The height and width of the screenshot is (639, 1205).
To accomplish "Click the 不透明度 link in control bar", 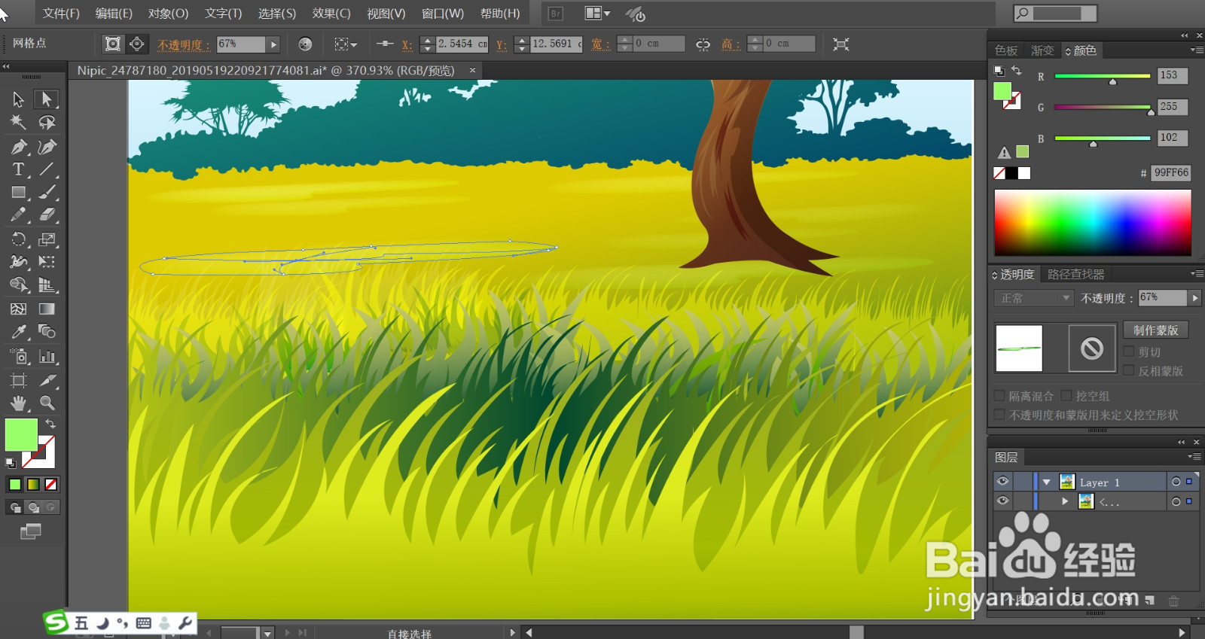I will (x=184, y=44).
